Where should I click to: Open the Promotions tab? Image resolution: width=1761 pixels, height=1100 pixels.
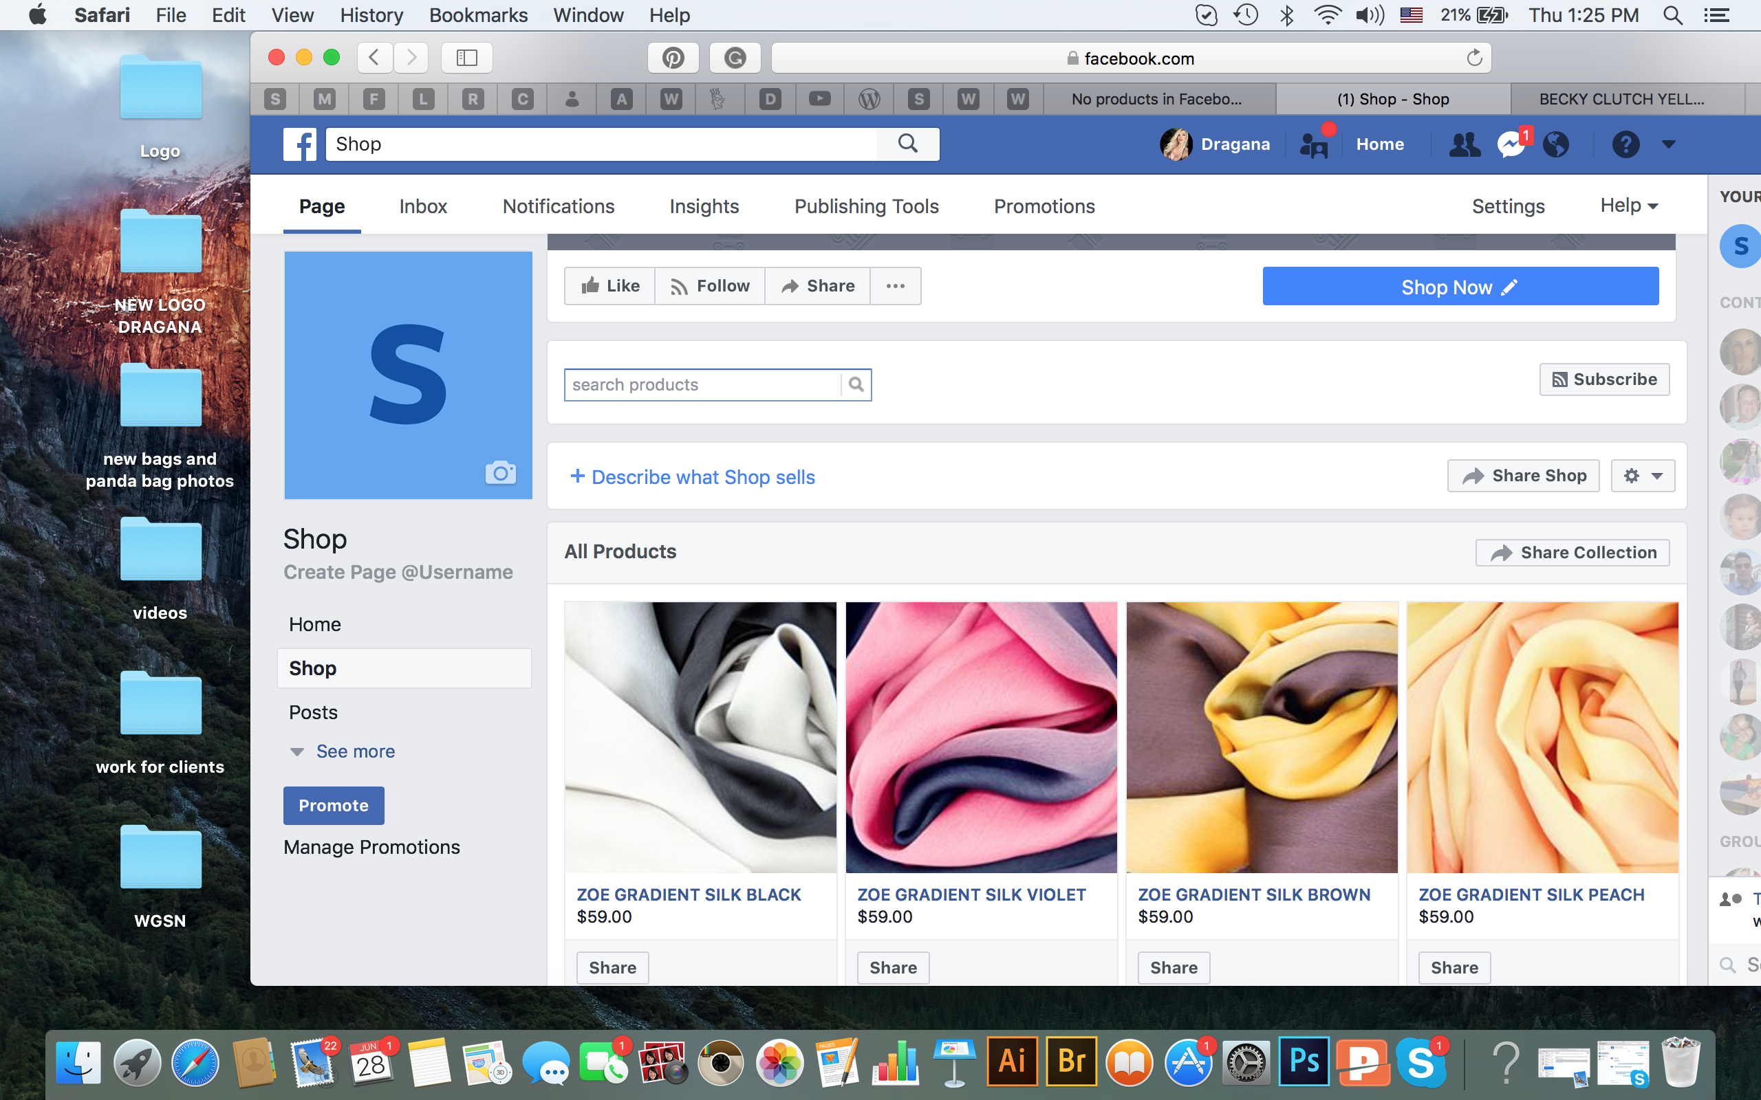tap(1044, 207)
